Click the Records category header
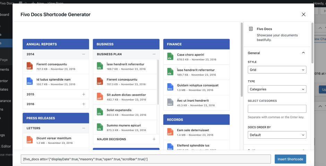Viewport: 326px width, 166px height. tap(196, 120)
